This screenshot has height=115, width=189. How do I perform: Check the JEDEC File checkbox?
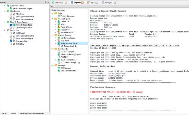pyautogui.click(x=11, y=44)
